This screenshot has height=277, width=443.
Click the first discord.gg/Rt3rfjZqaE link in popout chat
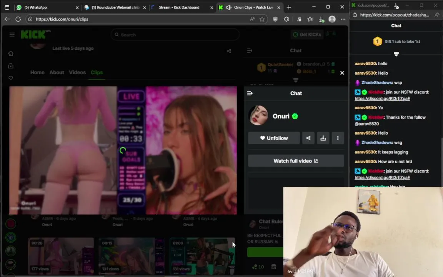point(382,98)
